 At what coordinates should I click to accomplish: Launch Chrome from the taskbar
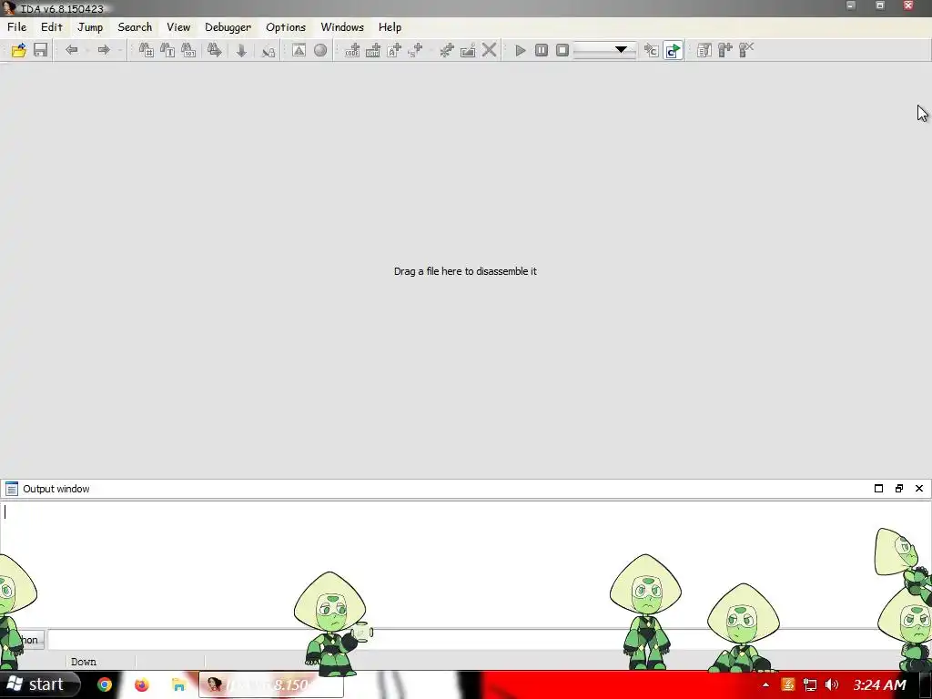click(x=105, y=685)
